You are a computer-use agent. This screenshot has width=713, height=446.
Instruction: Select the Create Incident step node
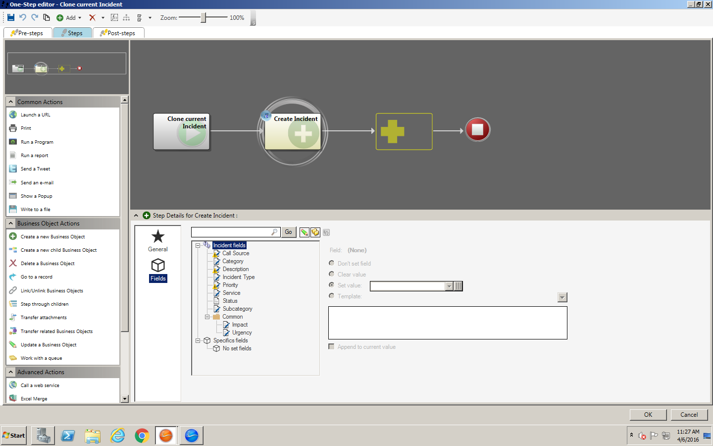(293, 131)
